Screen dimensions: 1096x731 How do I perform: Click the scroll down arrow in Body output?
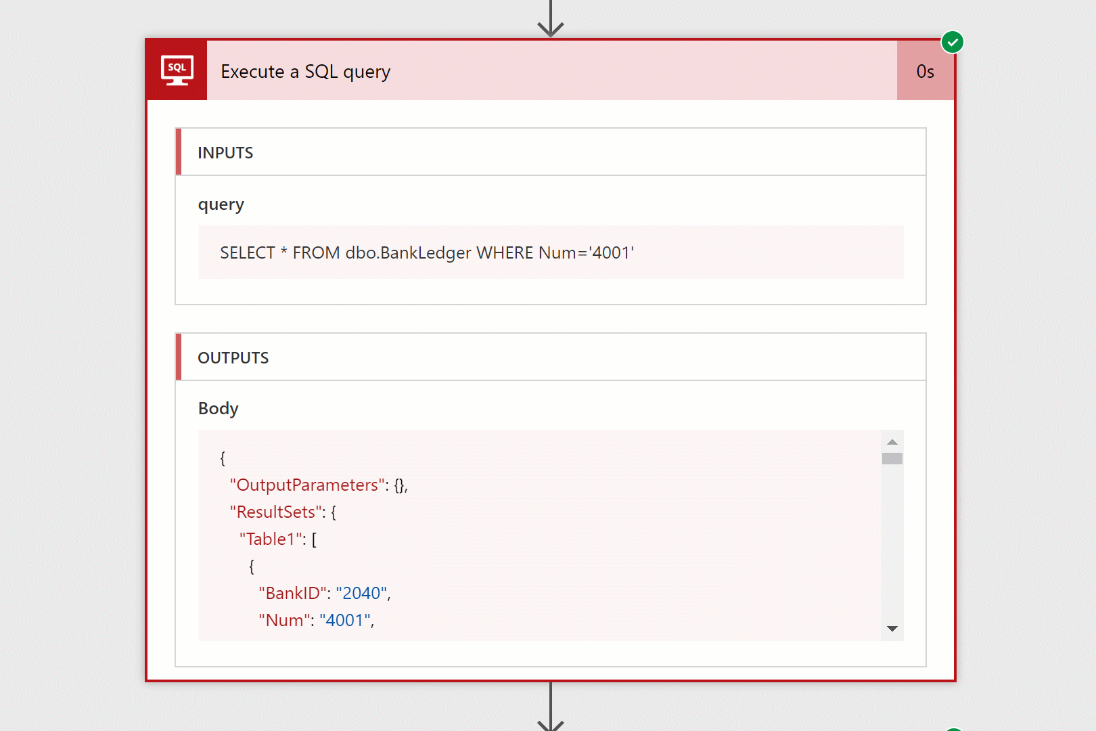click(892, 629)
